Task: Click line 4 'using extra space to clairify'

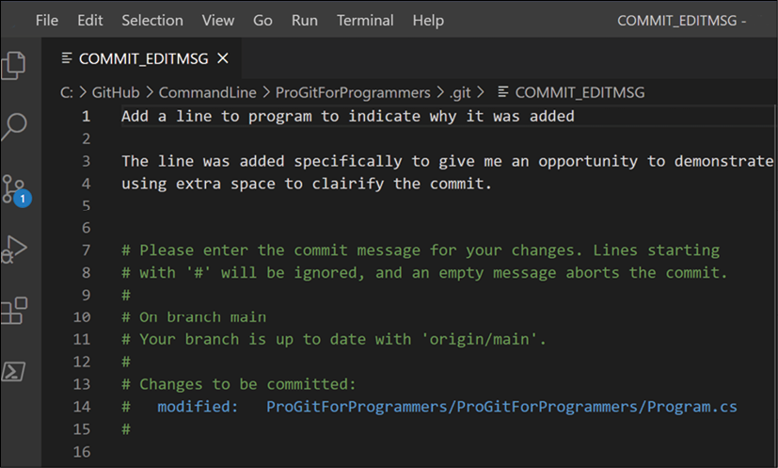Action: tap(253, 184)
